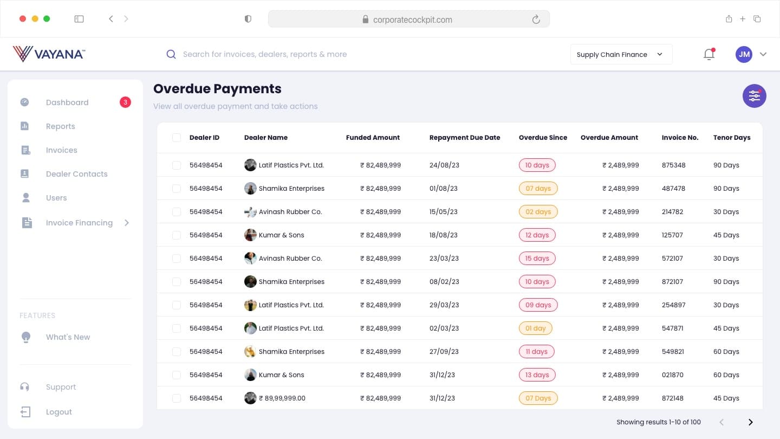The width and height of the screenshot is (780, 439).
Task: Focus the search invoices, dealers, reports field
Action: click(264, 54)
